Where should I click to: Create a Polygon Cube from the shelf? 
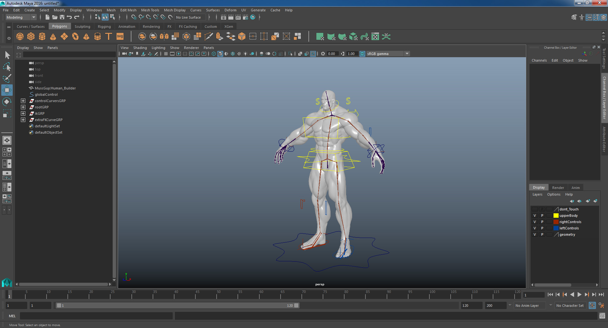(31, 36)
